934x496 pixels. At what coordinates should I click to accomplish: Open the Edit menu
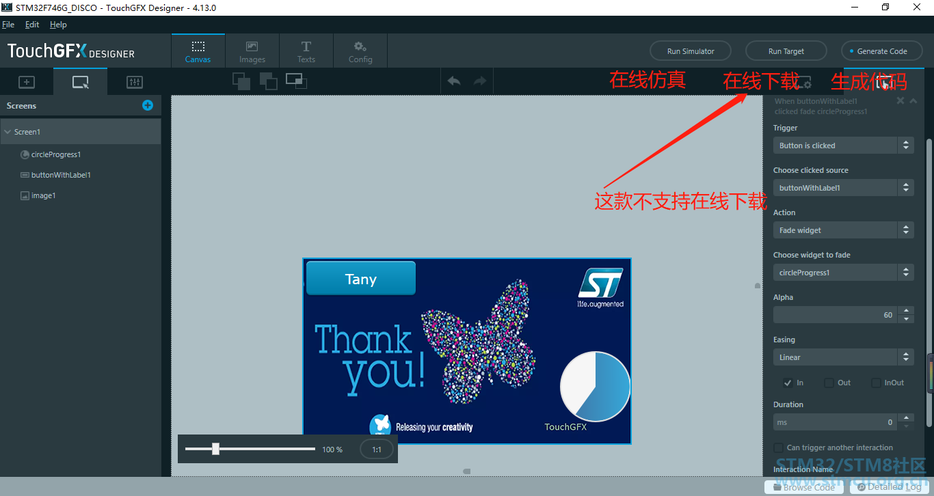coord(32,25)
